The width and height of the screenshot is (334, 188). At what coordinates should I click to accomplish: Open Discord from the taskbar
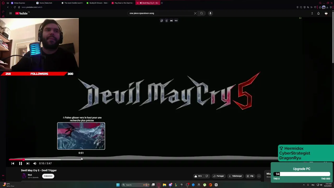170,185
